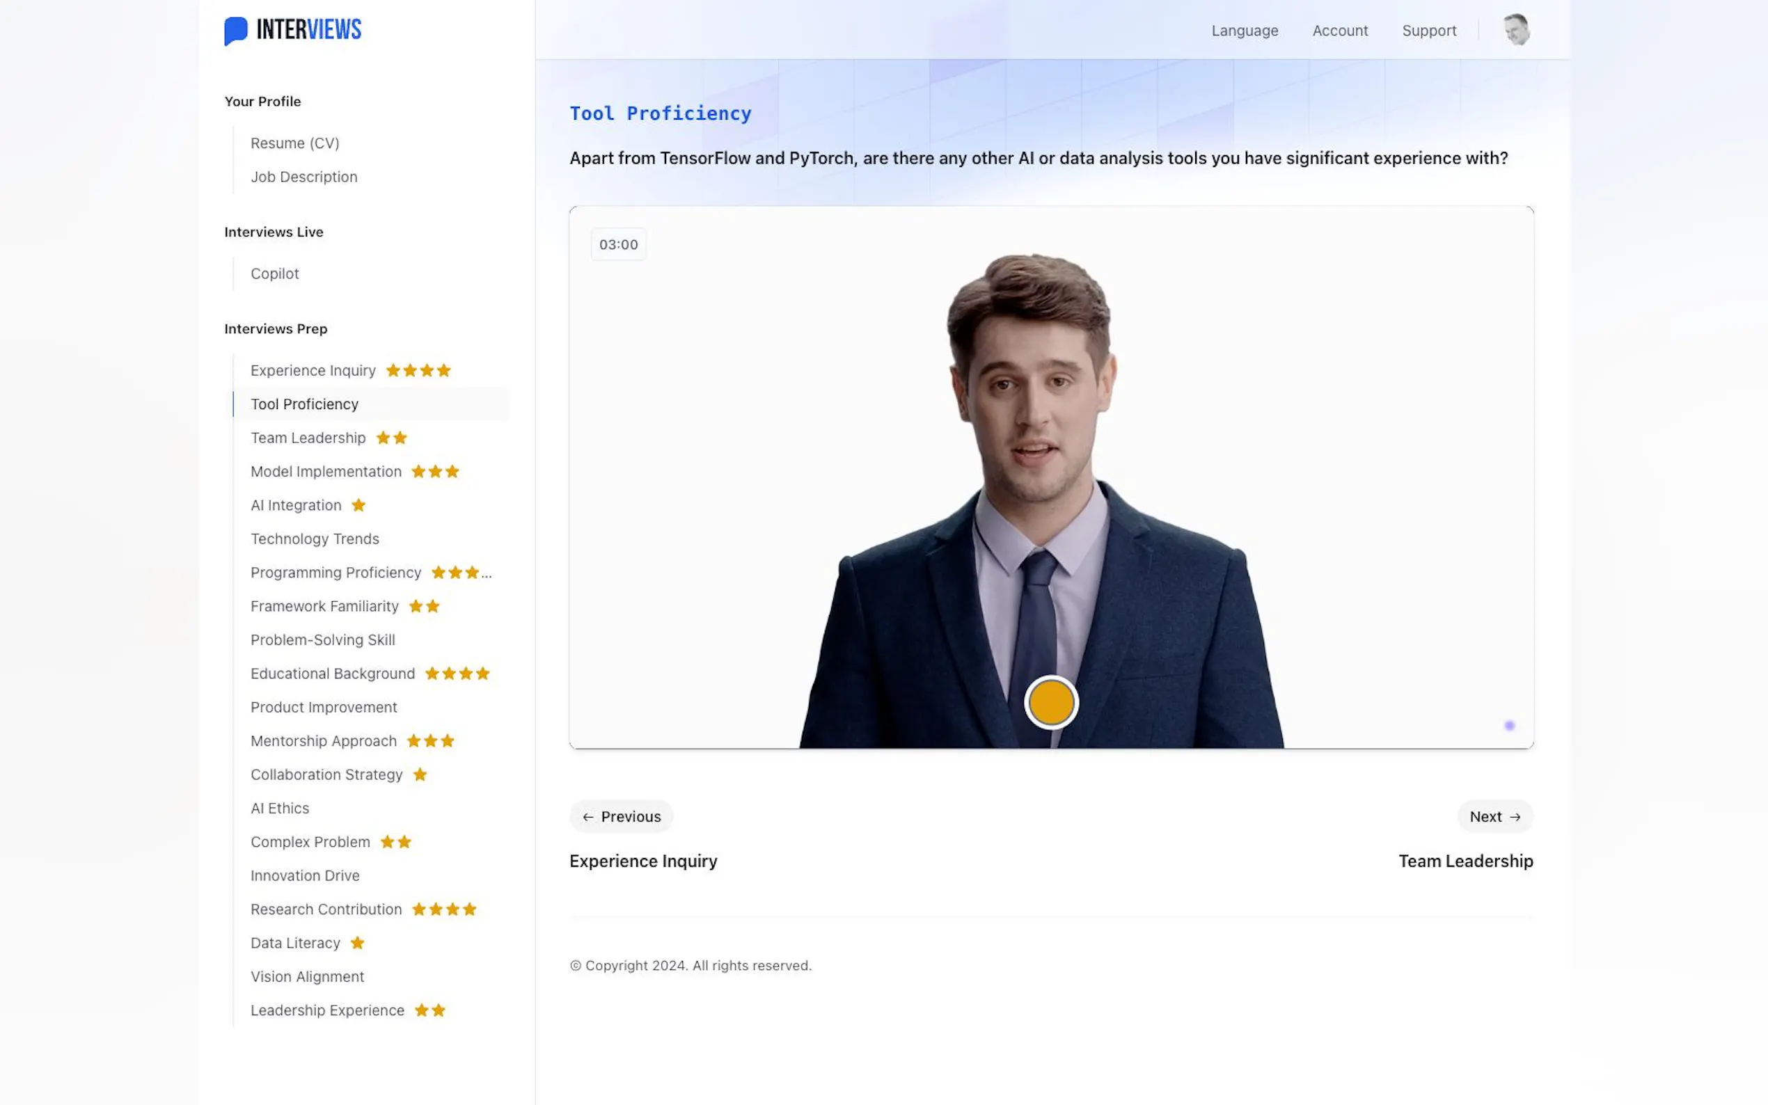Select Copilot under Interviews Live
This screenshot has width=1768, height=1105.
tap(275, 273)
